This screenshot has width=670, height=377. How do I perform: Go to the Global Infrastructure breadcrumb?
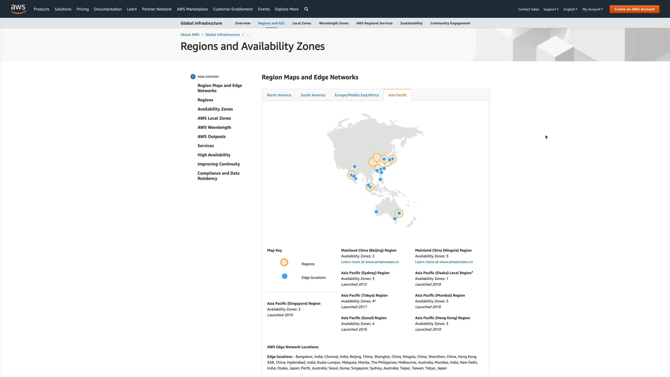[x=222, y=35]
